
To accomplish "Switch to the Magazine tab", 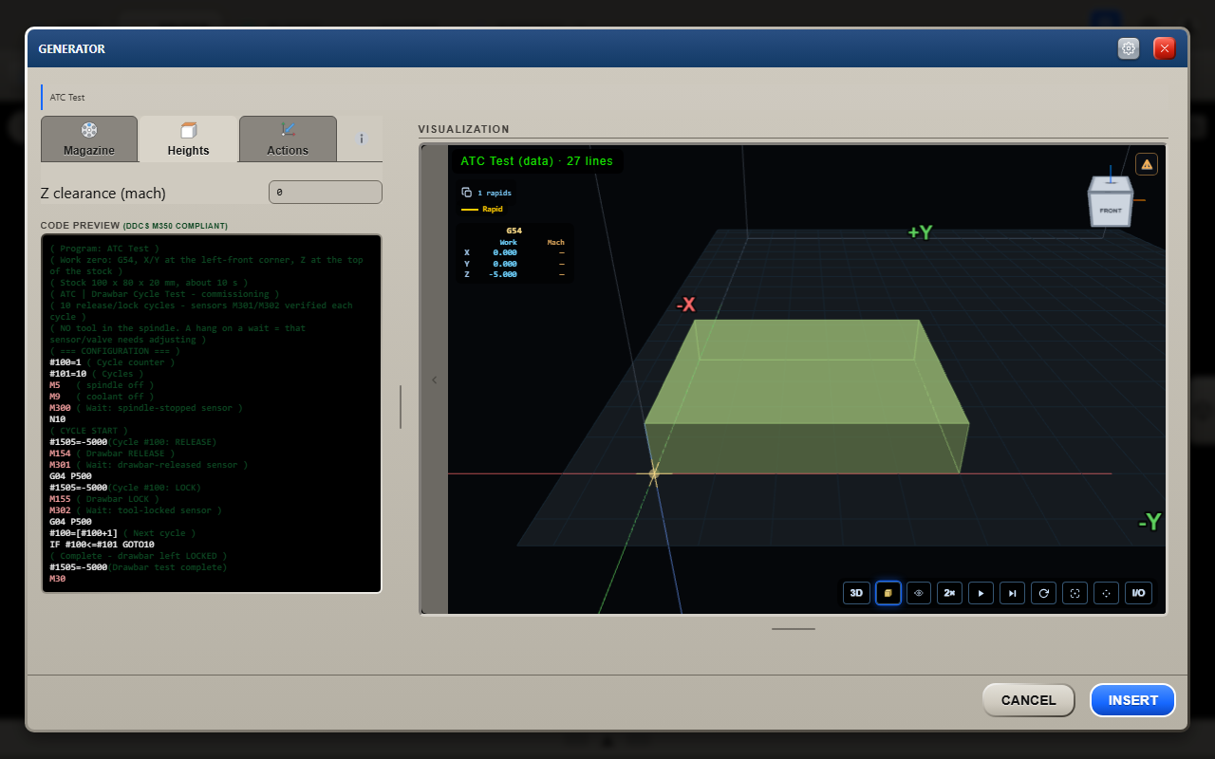I will click(89, 139).
